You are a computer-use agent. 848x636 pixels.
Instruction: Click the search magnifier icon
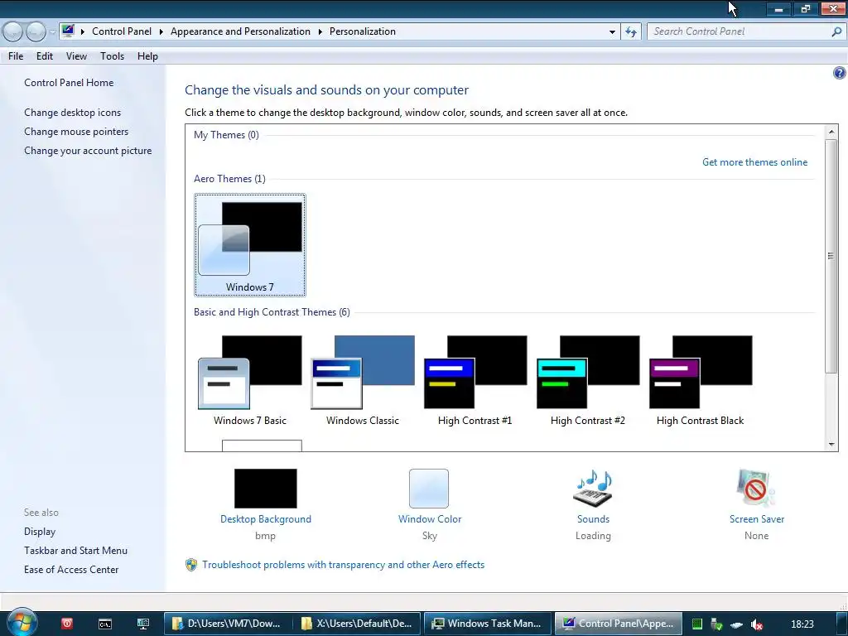pyautogui.click(x=836, y=32)
